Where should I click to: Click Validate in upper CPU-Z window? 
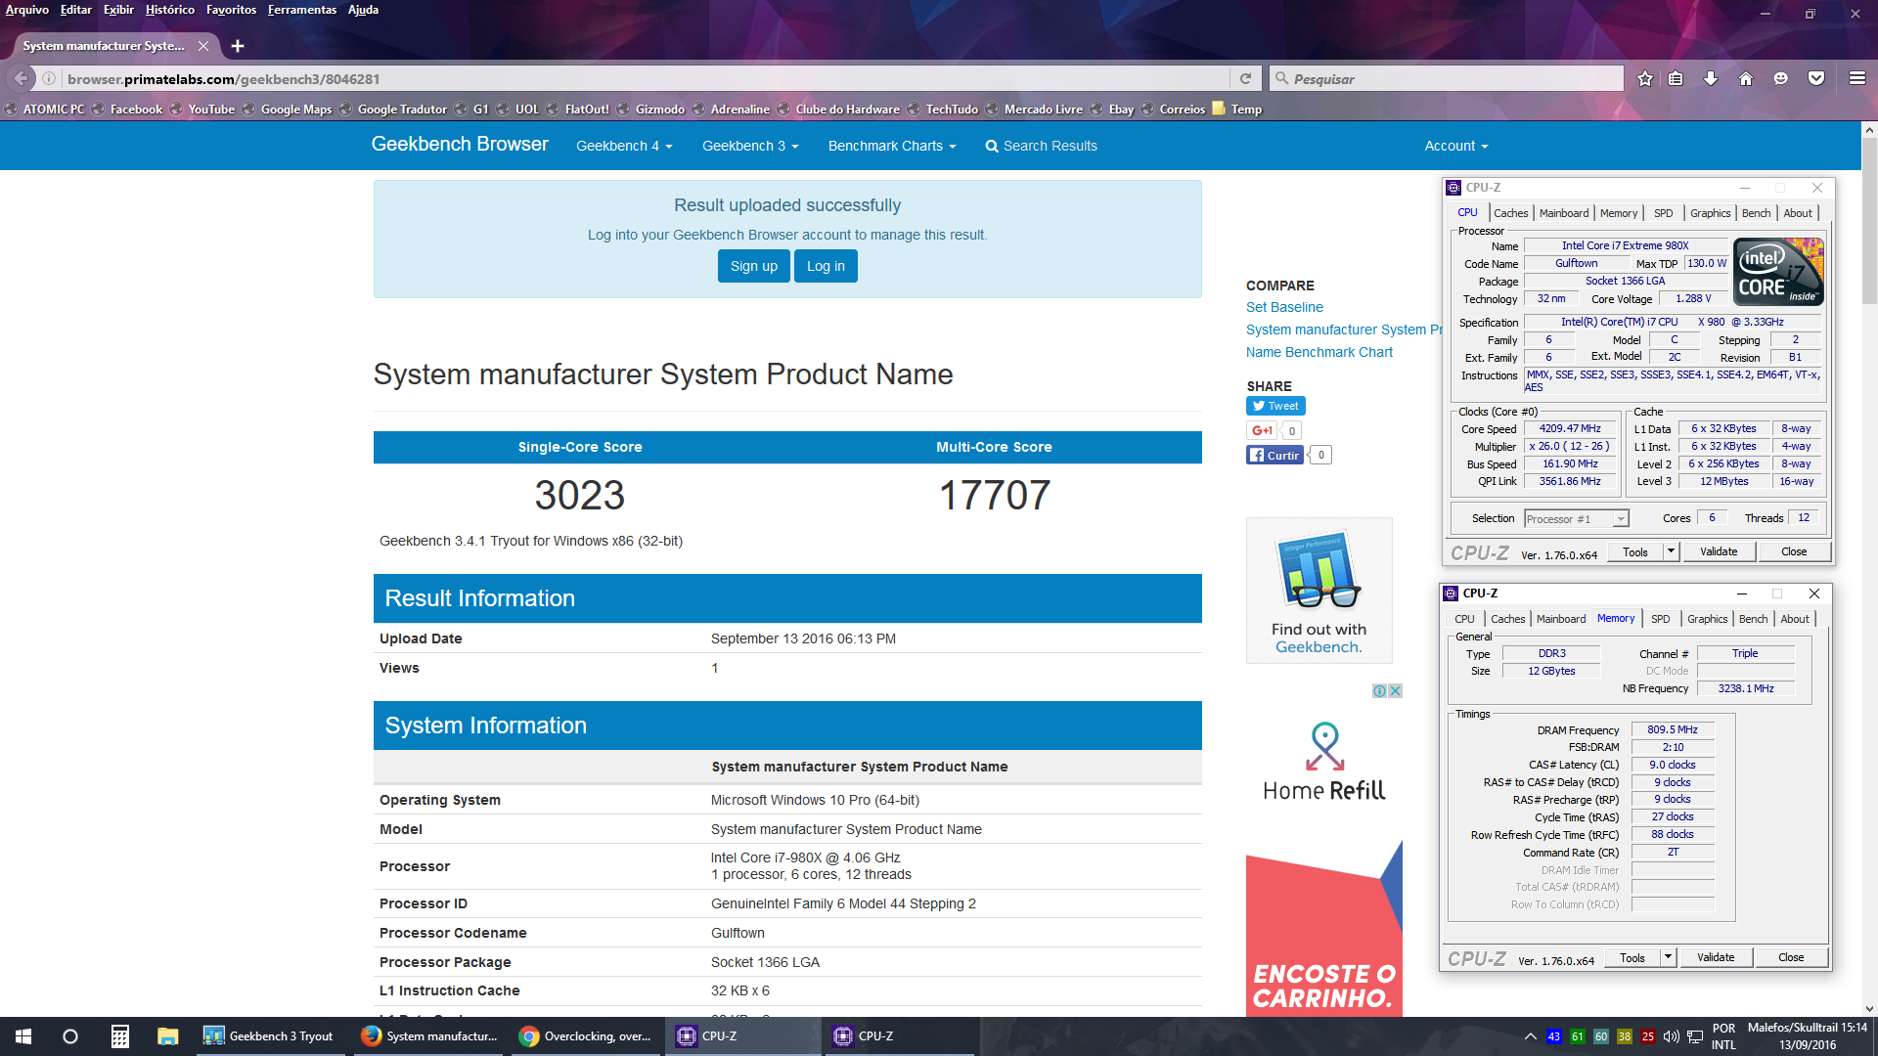(1719, 551)
